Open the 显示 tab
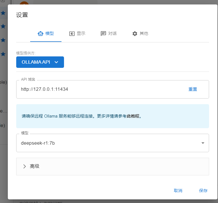 pyautogui.click(x=77, y=34)
